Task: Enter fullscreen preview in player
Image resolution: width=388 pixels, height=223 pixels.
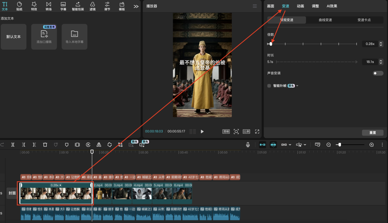Action: tap(257, 132)
